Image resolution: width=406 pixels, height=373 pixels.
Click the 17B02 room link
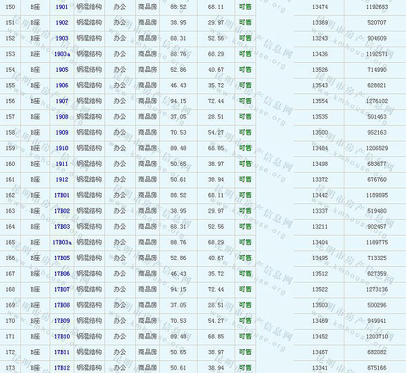[62, 211]
